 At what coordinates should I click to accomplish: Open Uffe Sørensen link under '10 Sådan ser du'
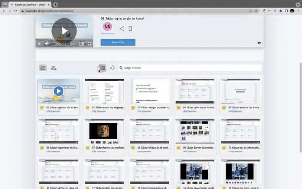[235, 152]
